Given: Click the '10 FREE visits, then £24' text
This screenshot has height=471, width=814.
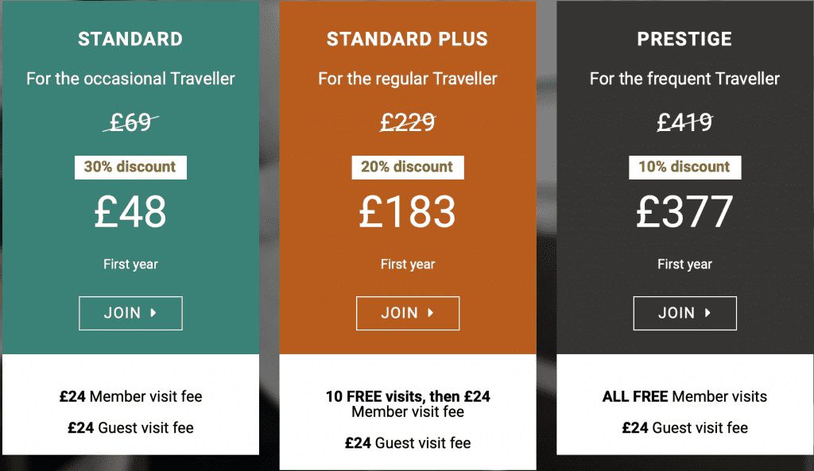Looking at the screenshot, I should 407,396.
